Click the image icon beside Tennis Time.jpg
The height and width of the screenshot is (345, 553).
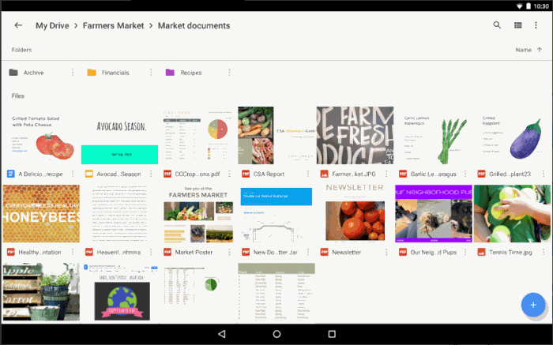click(481, 252)
